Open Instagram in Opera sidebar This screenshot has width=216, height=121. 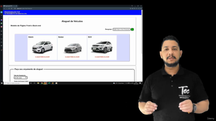pyautogui.click(x=1, y=27)
